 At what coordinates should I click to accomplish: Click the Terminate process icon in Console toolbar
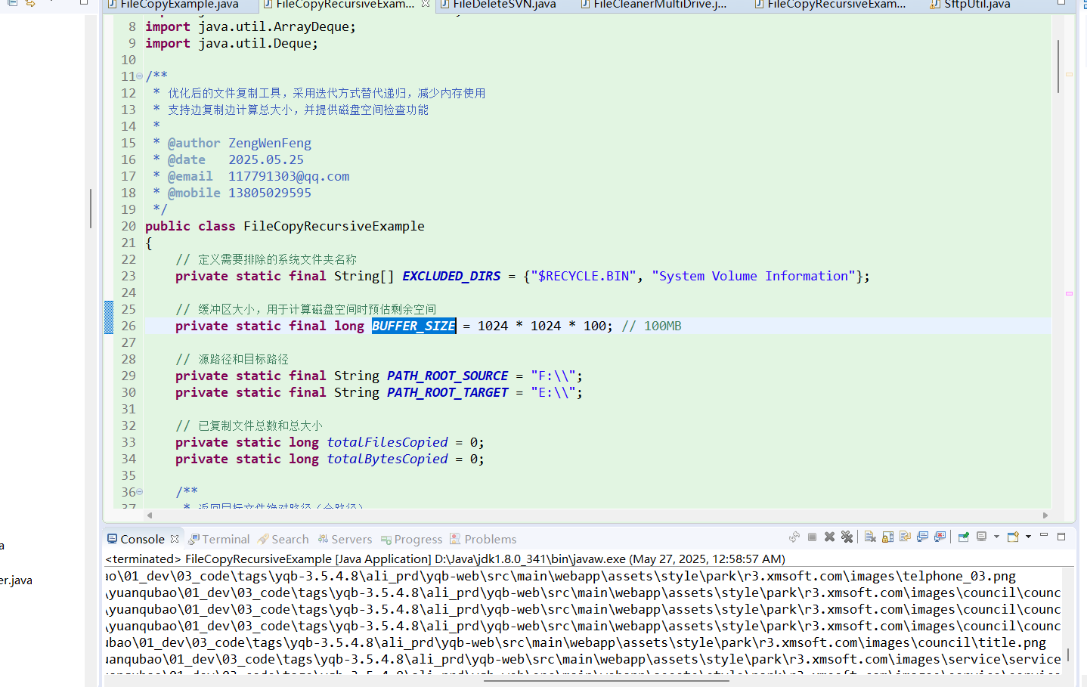(x=813, y=537)
